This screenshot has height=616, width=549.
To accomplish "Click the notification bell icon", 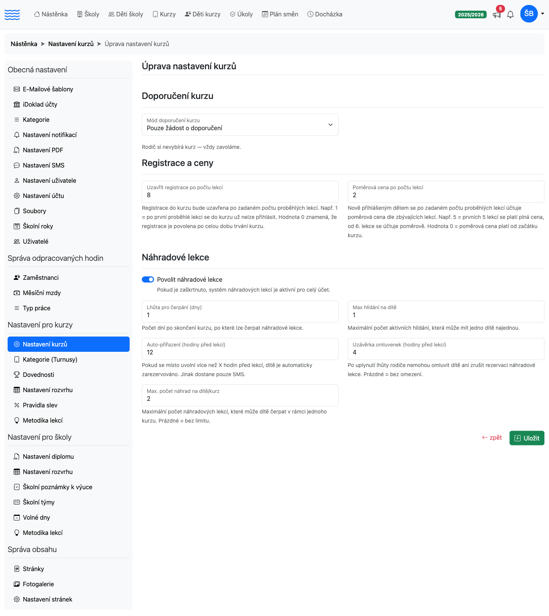I will (x=510, y=15).
